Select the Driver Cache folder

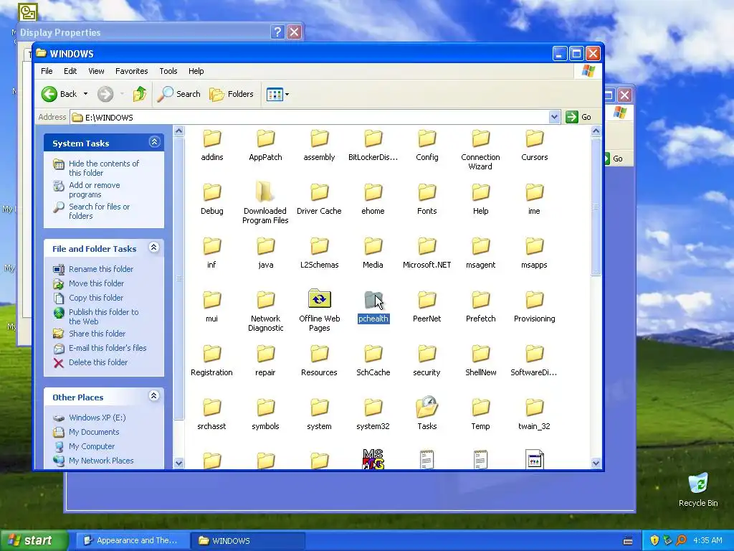(x=319, y=199)
